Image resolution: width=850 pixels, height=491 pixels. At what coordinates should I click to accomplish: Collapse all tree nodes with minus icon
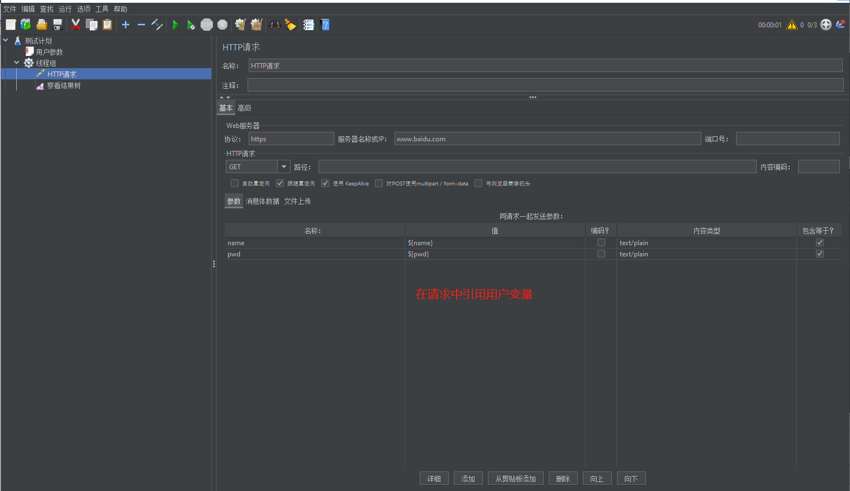141,25
